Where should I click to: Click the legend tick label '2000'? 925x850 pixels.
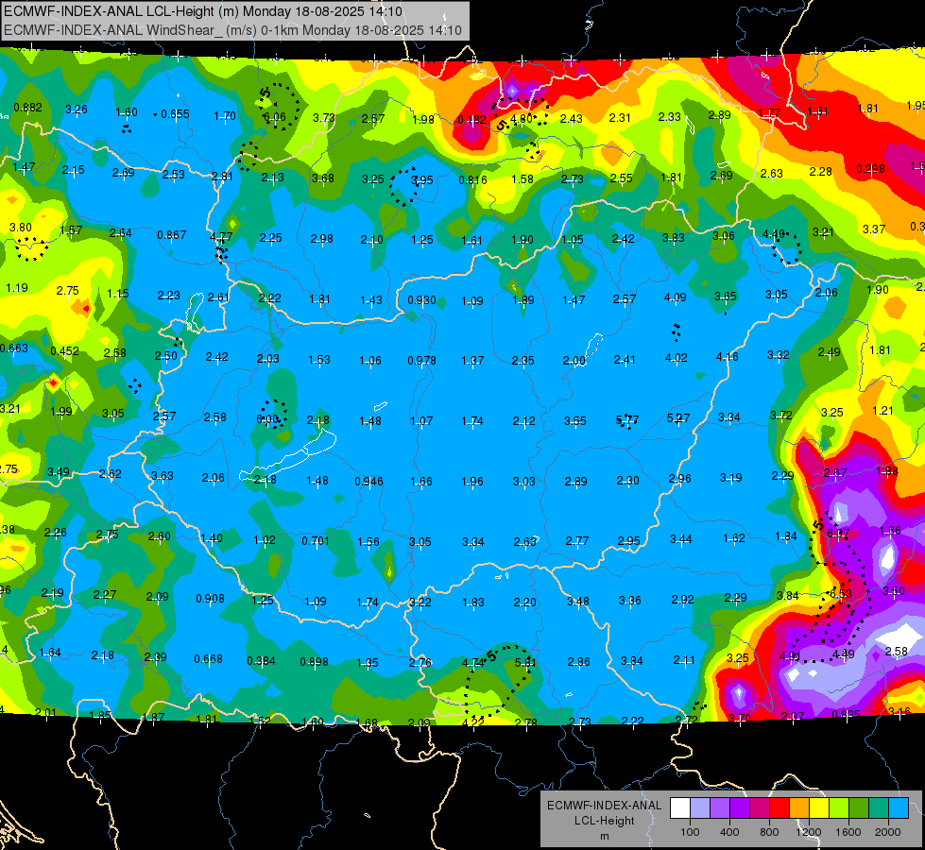[888, 832]
